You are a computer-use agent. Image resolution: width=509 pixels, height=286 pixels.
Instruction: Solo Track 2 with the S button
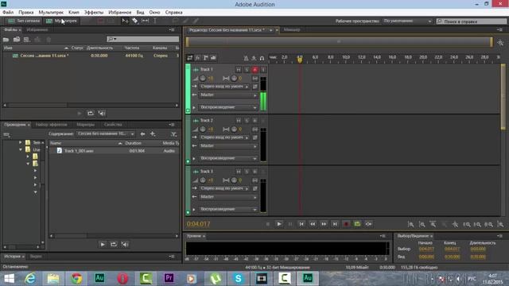[247, 121]
